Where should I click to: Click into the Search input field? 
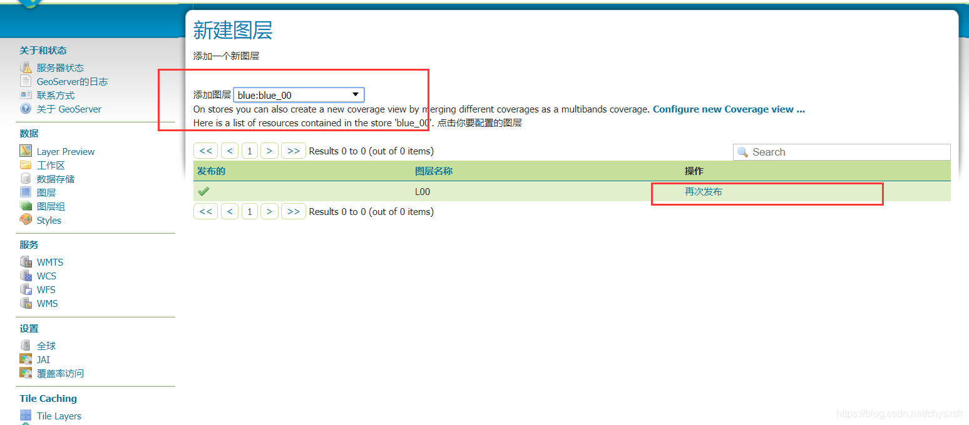pos(842,152)
